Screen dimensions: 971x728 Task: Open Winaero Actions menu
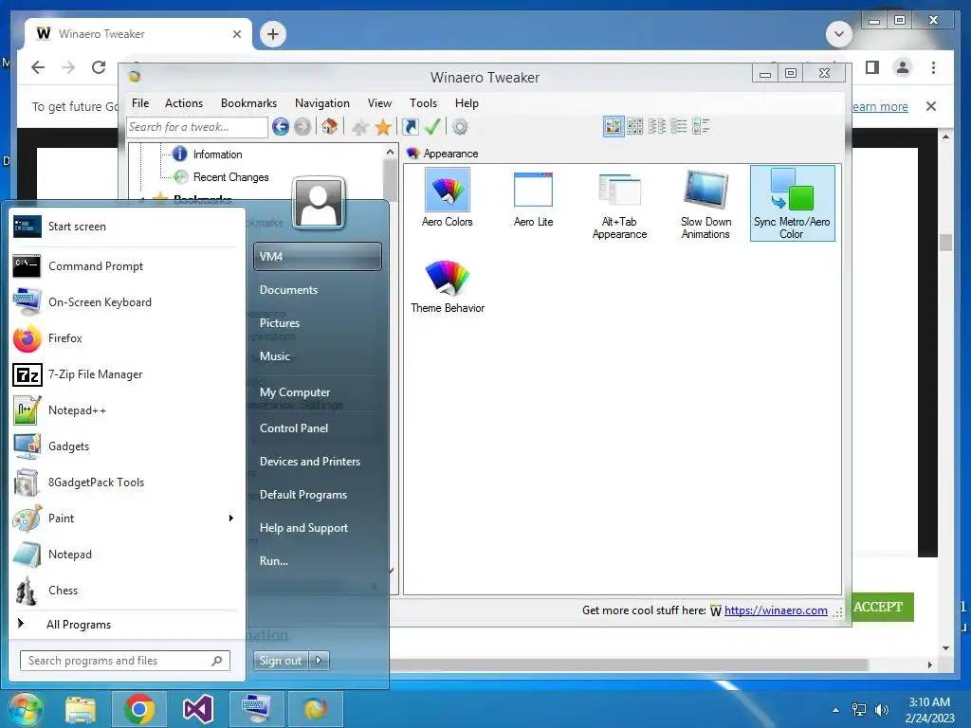tap(184, 103)
